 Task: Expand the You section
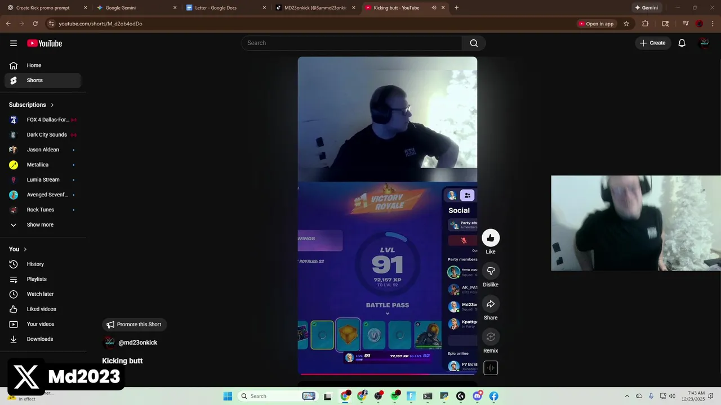pyautogui.click(x=18, y=249)
